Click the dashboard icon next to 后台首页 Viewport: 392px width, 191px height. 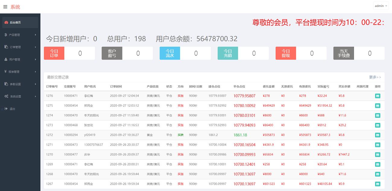[6, 22]
